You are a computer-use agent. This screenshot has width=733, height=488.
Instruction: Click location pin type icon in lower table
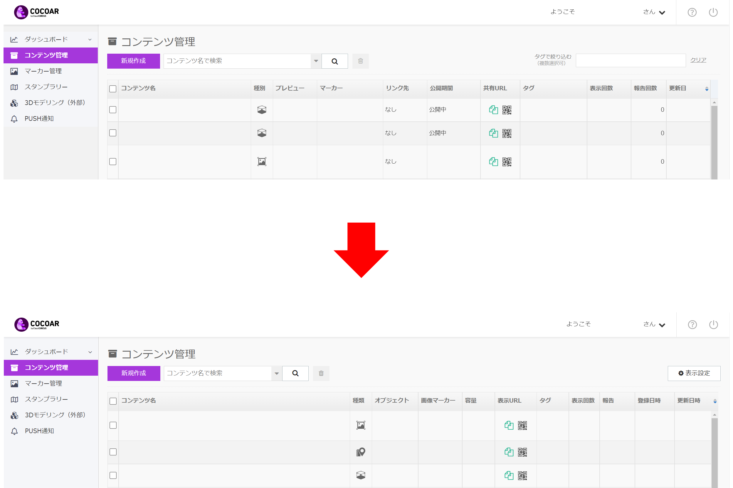tap(361, 452)
